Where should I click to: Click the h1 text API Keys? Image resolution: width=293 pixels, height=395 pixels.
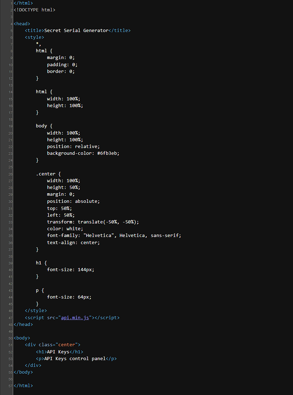click(58, 352)
